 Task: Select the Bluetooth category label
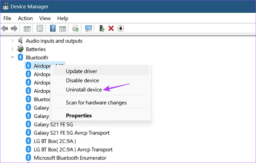pyautogui.click(x=37, y=58)
